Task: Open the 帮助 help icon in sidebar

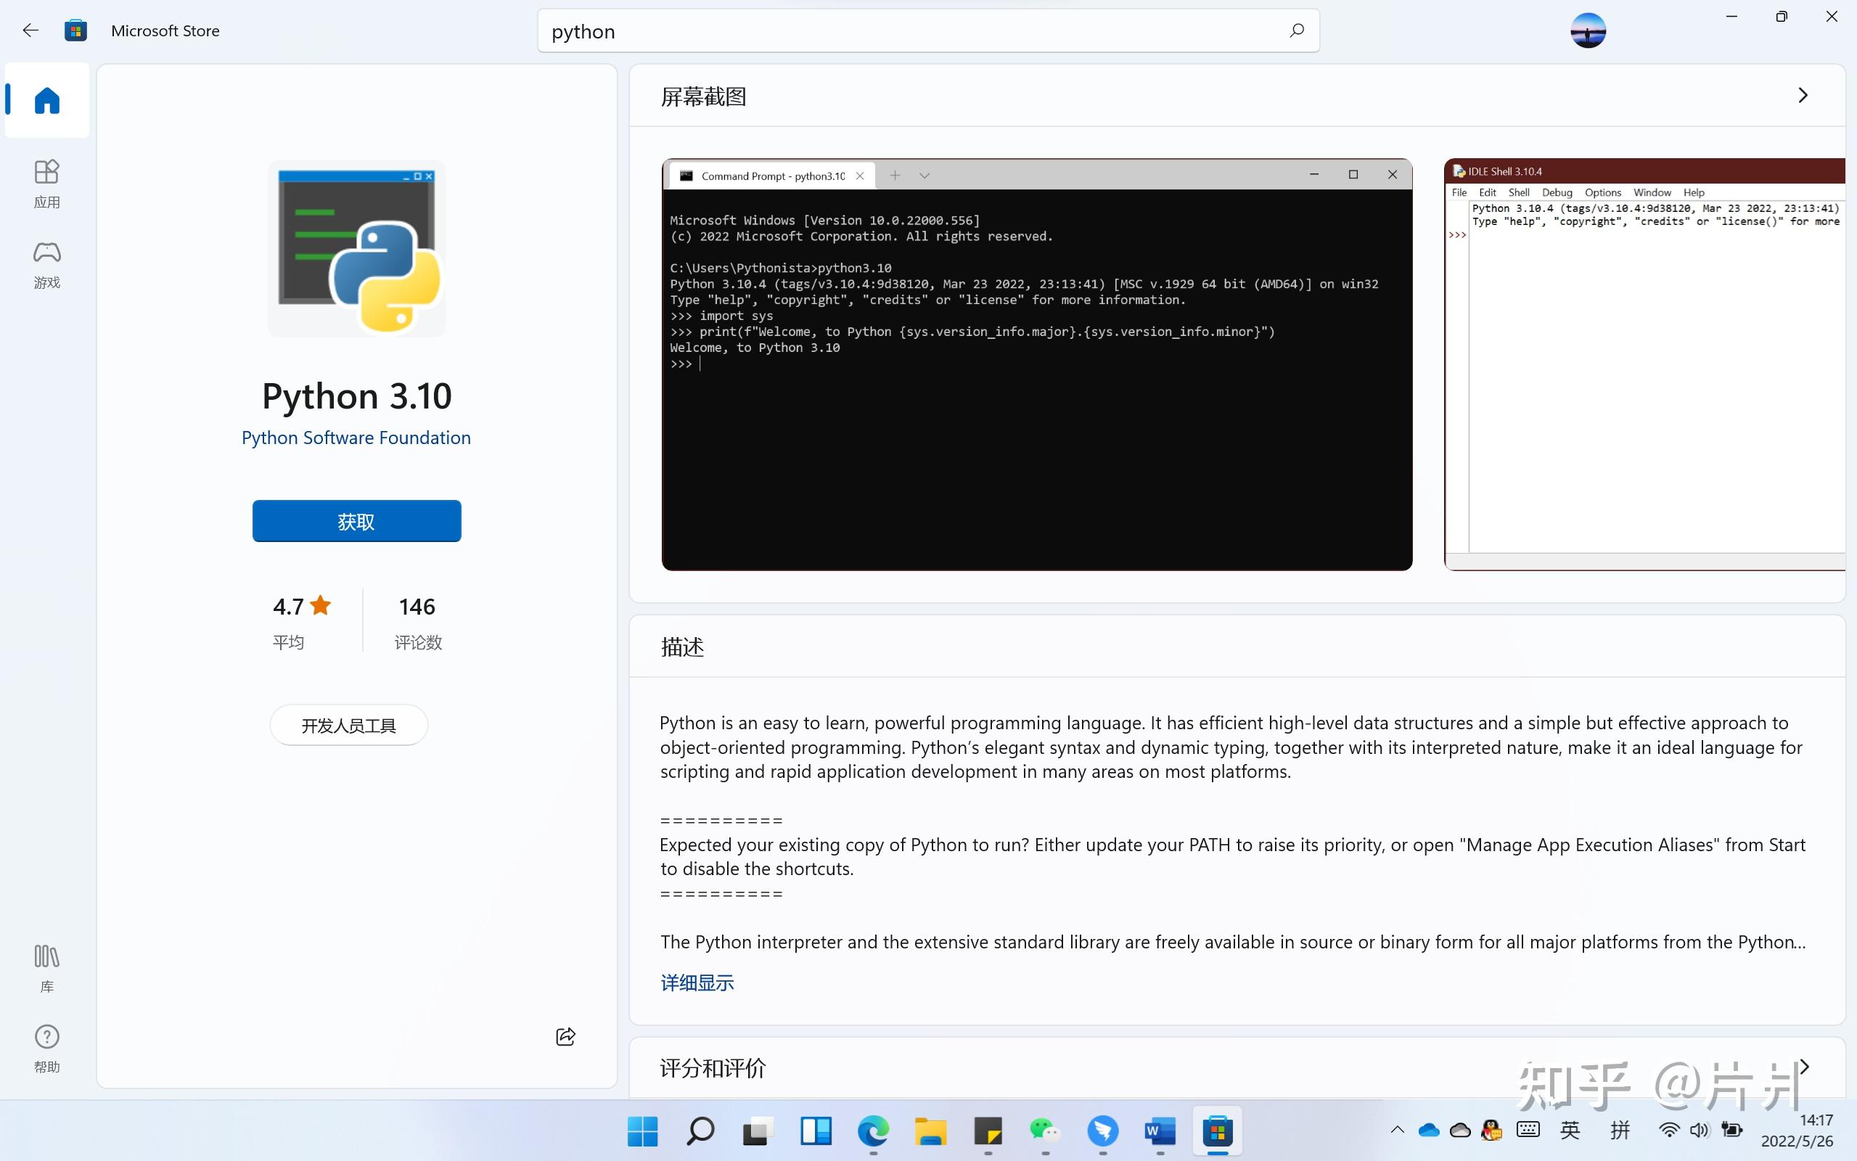Action: [x=46, y=1046]
